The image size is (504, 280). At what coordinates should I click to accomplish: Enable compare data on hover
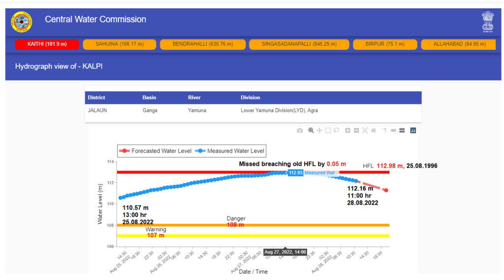[402, 130]
